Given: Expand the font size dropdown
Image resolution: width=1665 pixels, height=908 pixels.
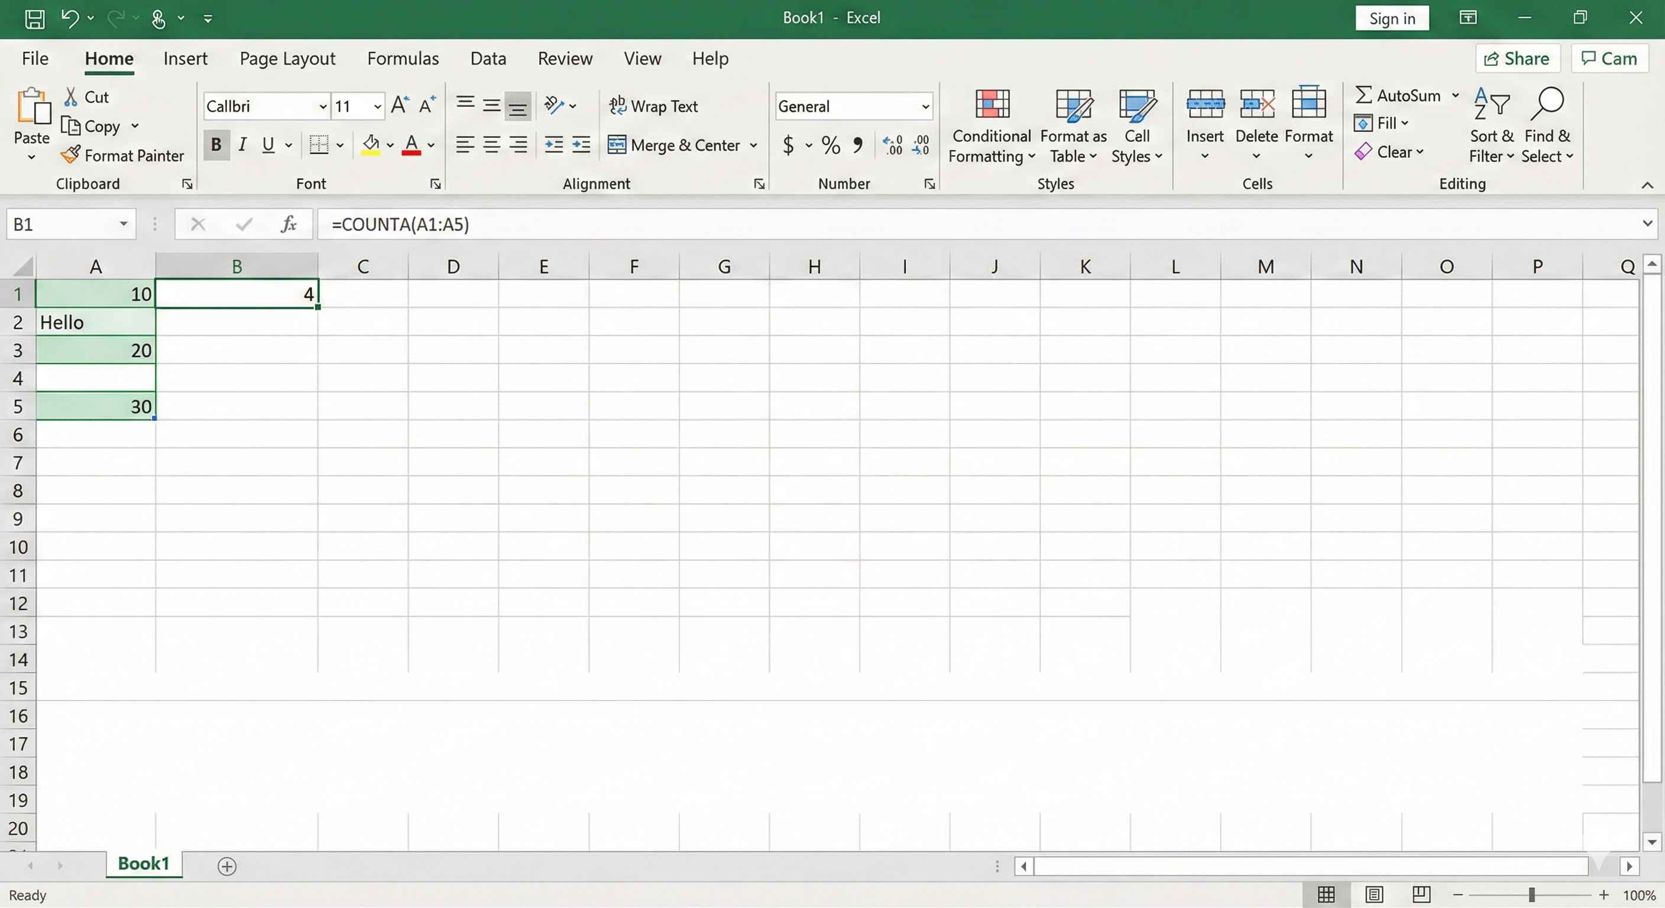Looking at the screenshot, I should click(377, 106).
